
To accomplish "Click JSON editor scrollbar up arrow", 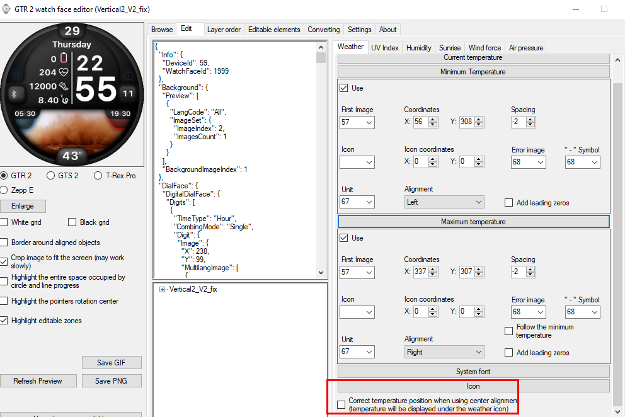I will tap(321, 47).
